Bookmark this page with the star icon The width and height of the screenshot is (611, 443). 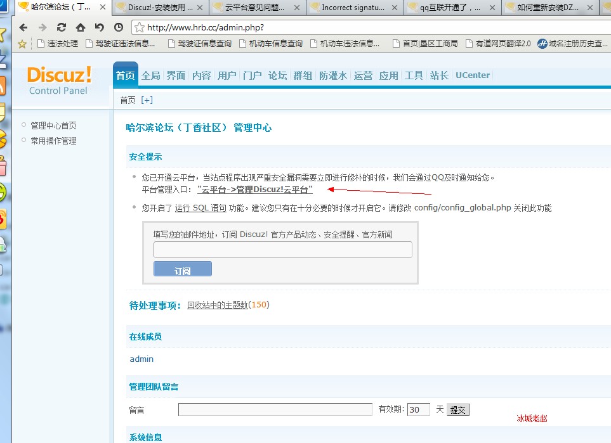pos(139,27)
